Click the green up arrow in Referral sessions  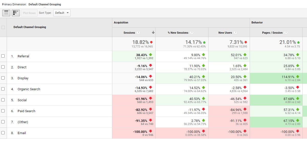click(150, 55)
